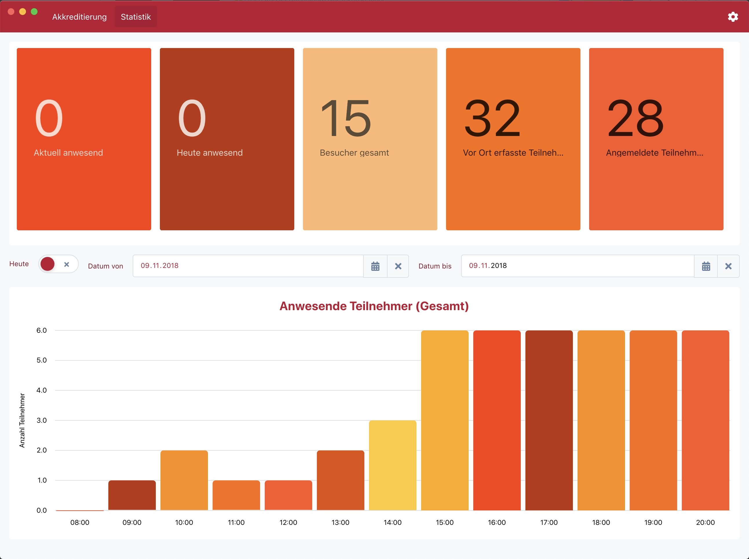Clear the Datum bis date field
The width and height of the screenshot is (749, 559).
point(728,266)
